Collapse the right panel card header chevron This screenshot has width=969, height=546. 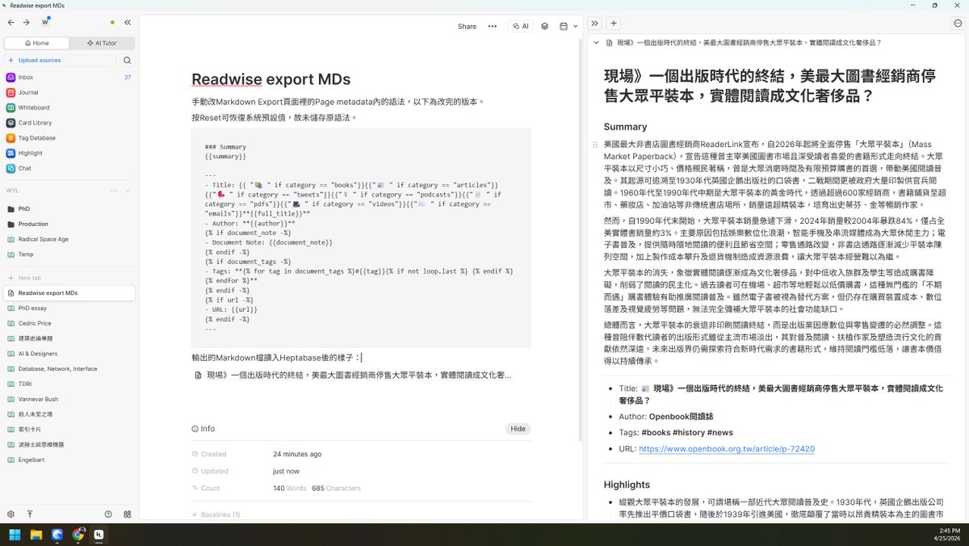tap(596, 43)
